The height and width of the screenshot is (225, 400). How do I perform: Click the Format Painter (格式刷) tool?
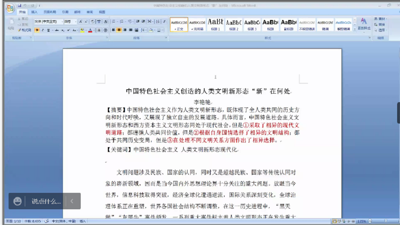pyautogui.click(x=25, y=30)
